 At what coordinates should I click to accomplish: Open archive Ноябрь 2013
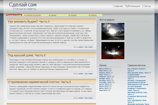(x=105, y=78)
